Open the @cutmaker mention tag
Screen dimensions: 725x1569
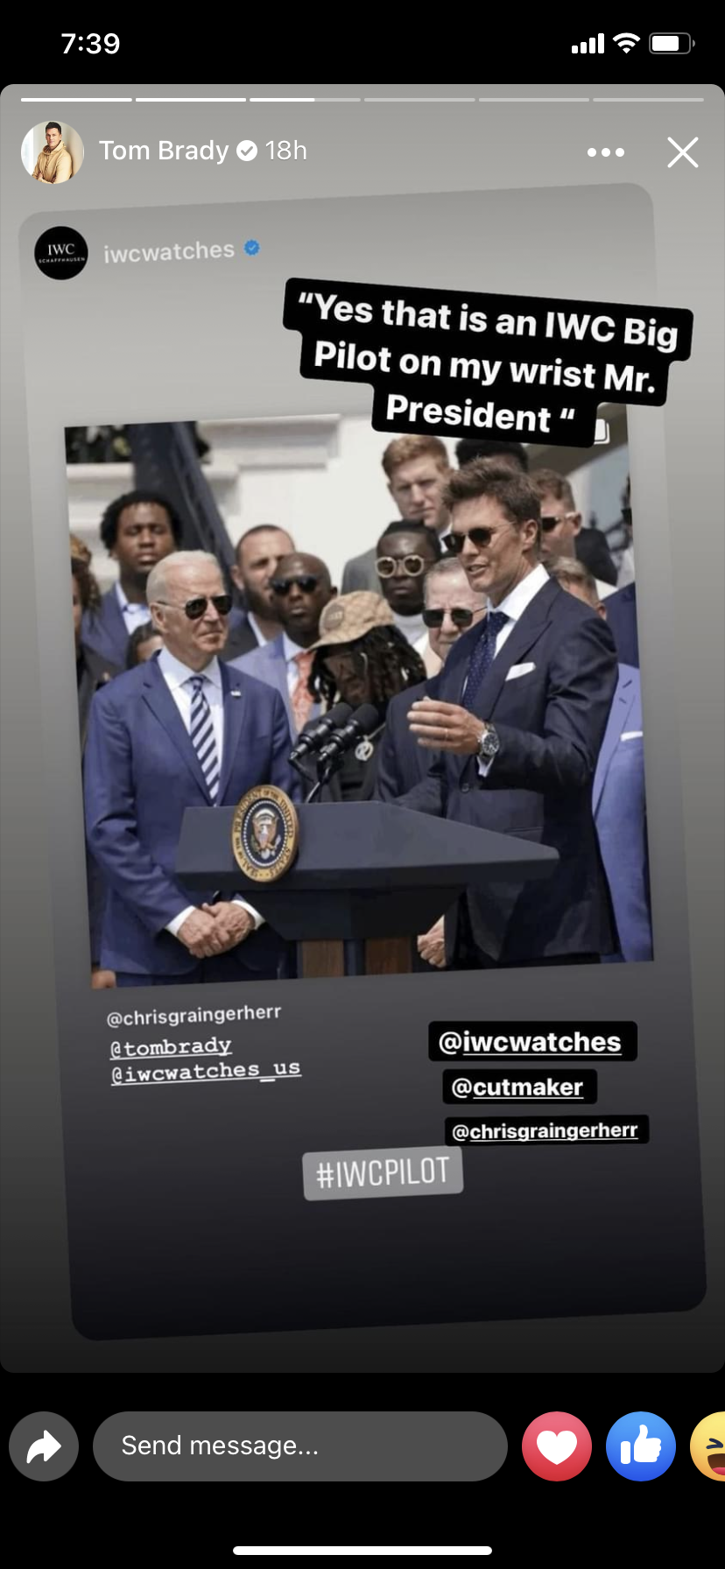pos(519,1087)
